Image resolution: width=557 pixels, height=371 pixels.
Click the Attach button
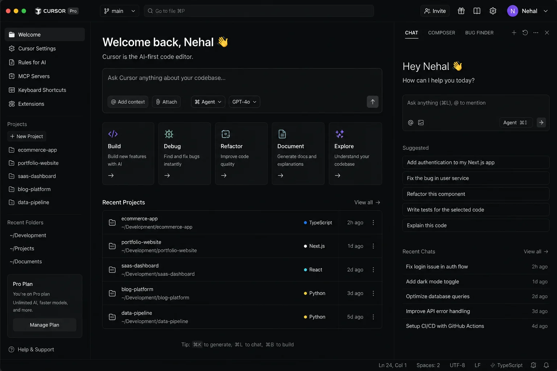(x=166, y=102)
